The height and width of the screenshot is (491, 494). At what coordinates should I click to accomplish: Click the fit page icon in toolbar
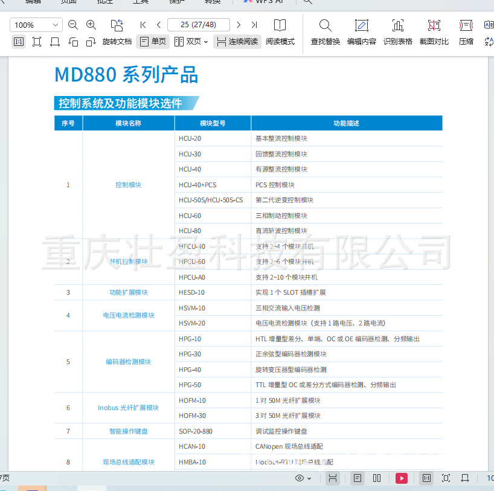coord(37,42)
